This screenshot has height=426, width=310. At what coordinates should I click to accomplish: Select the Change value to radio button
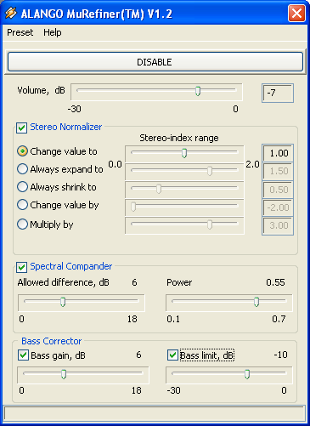[x=22, y=151]
